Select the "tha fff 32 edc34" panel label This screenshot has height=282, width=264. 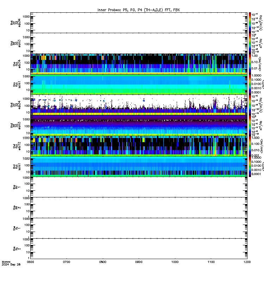15,23
